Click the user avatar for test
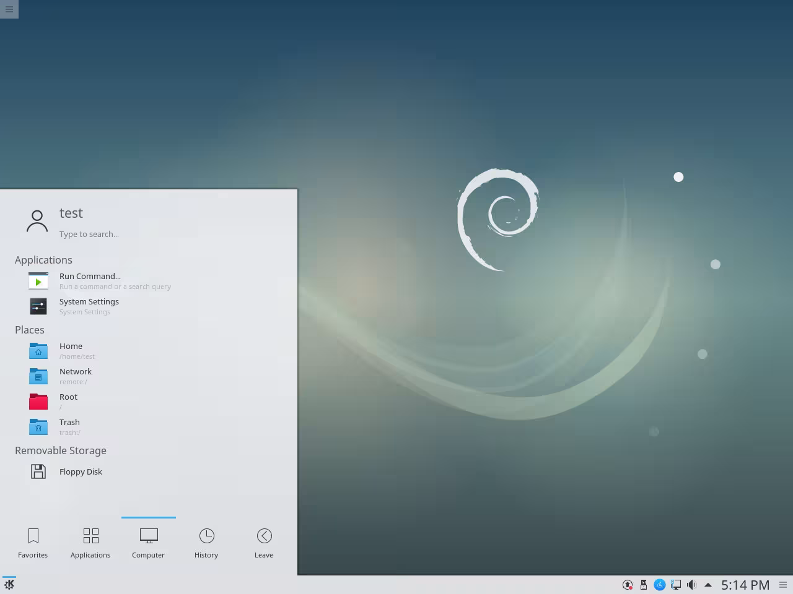The height and width of the screenshot is (594, 793). click(37, 220)
